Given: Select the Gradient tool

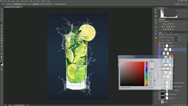Looking at the screenshot, I should click(x=1, y=39).
